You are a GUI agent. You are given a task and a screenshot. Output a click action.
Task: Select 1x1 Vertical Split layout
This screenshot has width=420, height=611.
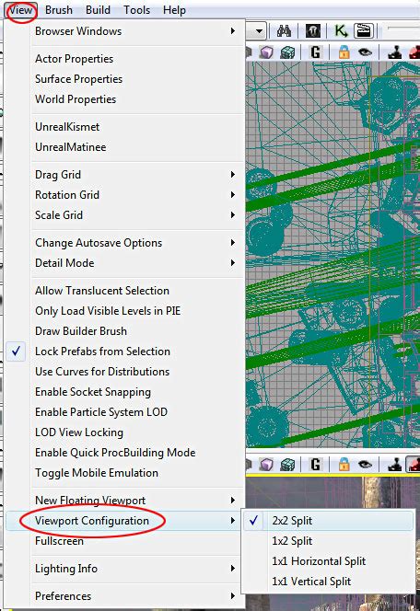(329, 582)
